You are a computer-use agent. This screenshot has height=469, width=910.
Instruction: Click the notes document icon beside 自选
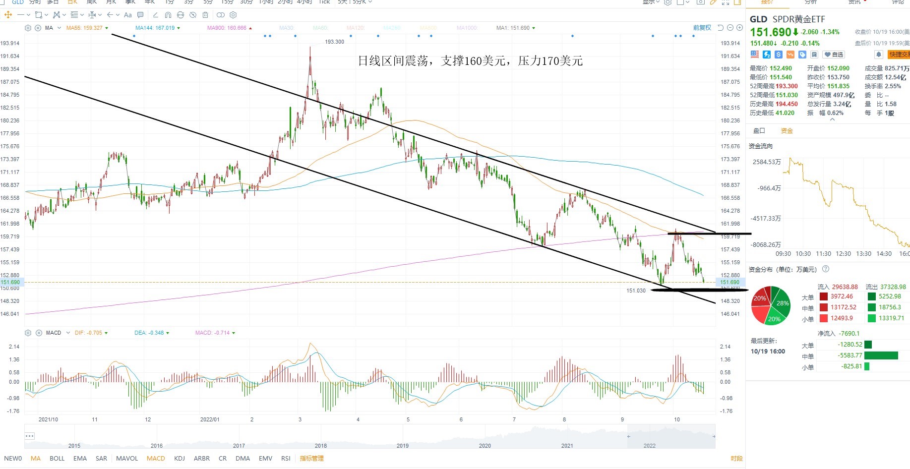click(814, 55)
